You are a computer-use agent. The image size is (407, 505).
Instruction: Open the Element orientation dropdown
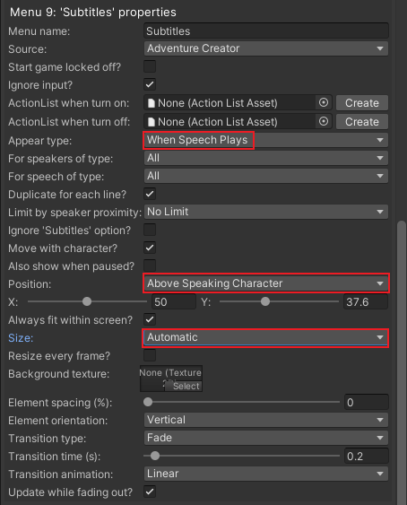pos(266,420)
